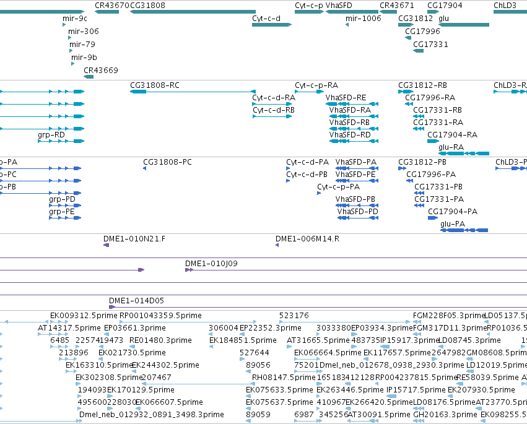Click the Cyt-c-p gene label
Screen dimensions: 527x424
coord(309,6)
